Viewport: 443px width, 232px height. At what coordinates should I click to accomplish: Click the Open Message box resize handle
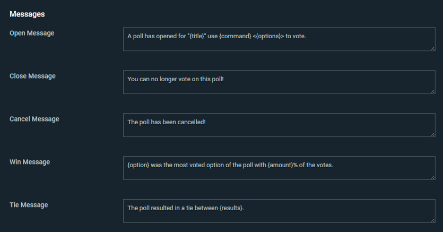(x=432, y=48)
